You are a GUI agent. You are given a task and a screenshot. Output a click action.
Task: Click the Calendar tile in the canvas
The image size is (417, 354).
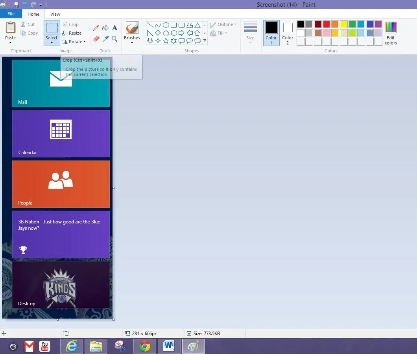tap(61, 134)
